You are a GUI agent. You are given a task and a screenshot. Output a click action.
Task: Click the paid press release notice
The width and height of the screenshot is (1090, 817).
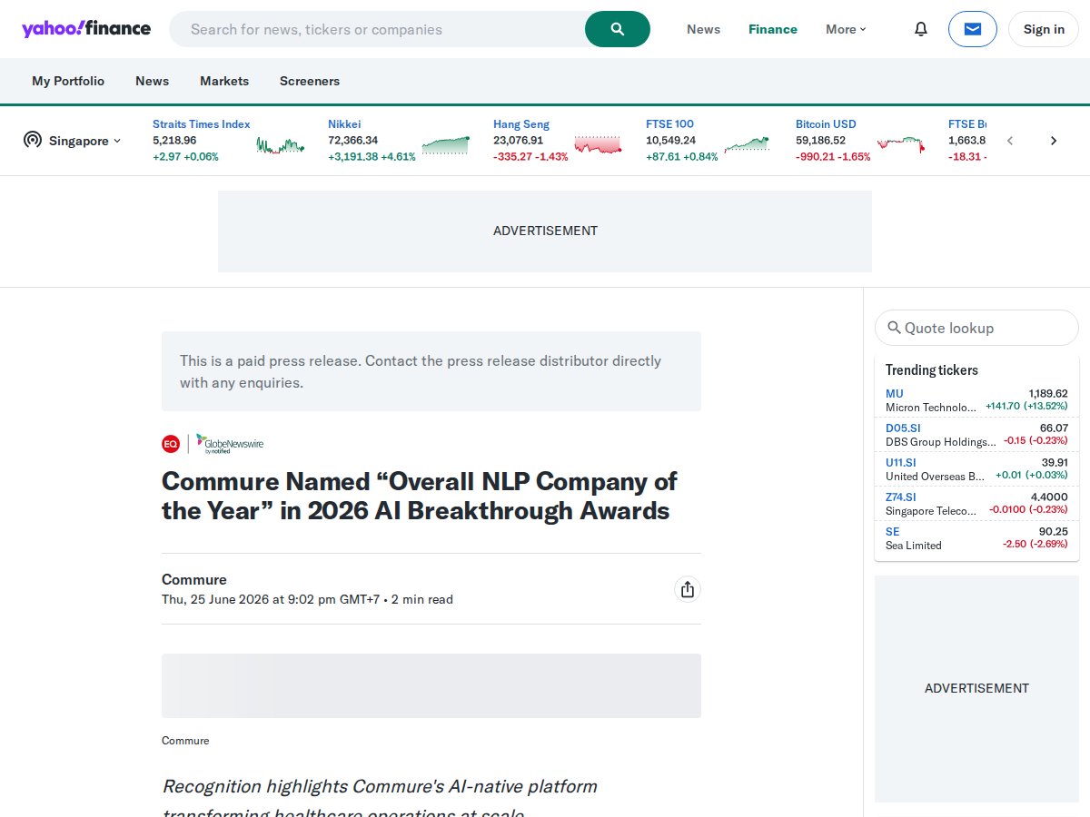click(x=431, y=371)
